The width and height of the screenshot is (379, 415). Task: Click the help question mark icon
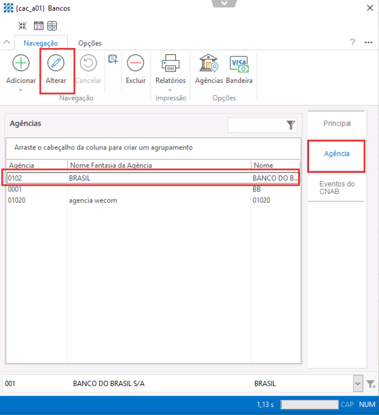point(352,42)
